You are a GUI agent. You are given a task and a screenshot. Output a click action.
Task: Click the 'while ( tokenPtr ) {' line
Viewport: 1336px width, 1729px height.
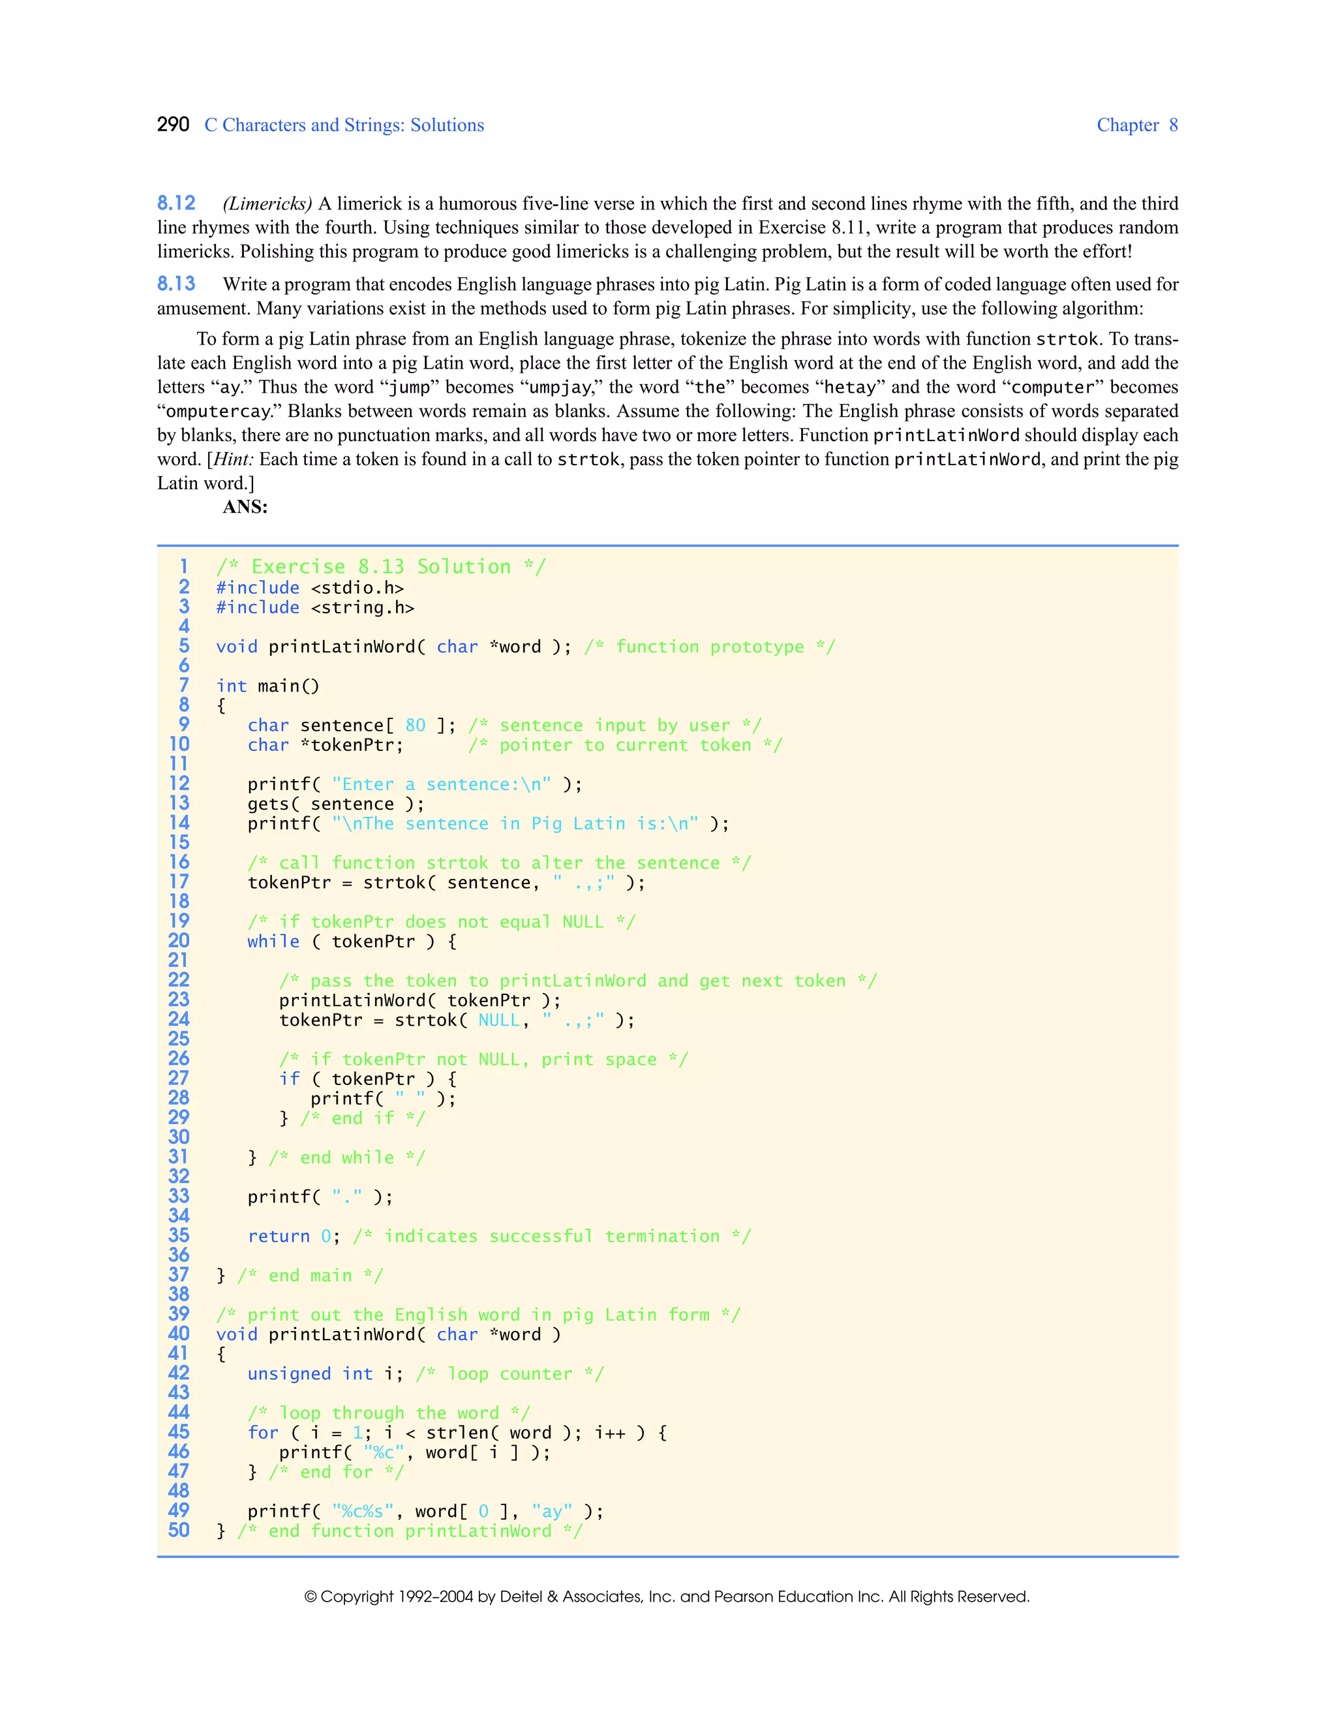[x=352, y=941]
